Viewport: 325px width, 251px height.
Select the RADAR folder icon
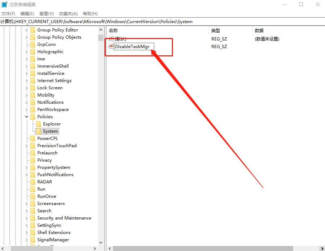click(x=33, y=182)
